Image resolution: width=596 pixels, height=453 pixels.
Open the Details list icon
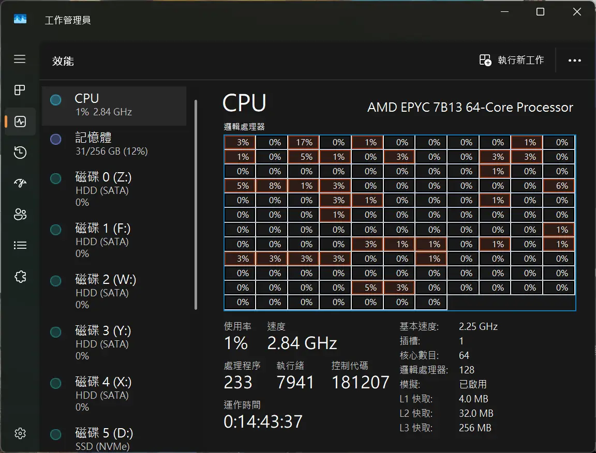(20, 246)
